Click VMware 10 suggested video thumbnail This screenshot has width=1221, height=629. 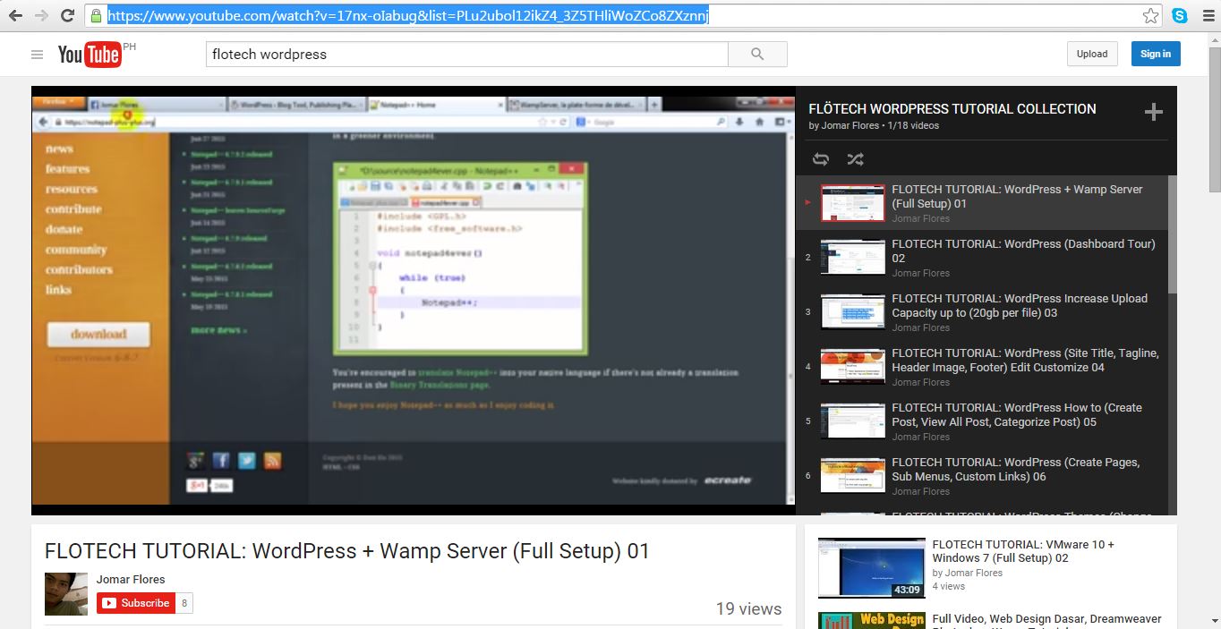871,567
